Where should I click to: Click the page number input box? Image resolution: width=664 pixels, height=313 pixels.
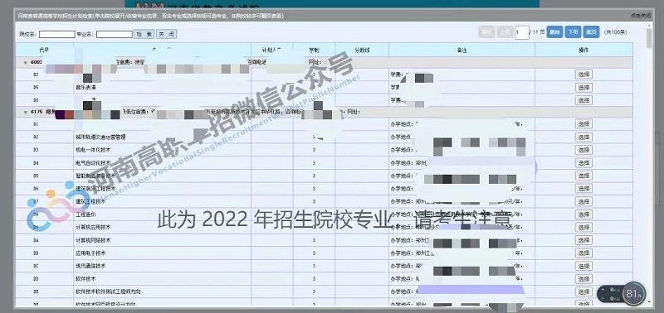(522, 32)
